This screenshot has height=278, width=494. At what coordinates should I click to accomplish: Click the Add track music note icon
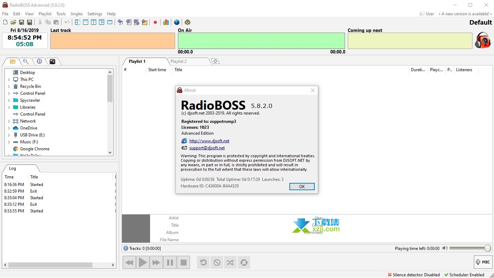[120, 22]
